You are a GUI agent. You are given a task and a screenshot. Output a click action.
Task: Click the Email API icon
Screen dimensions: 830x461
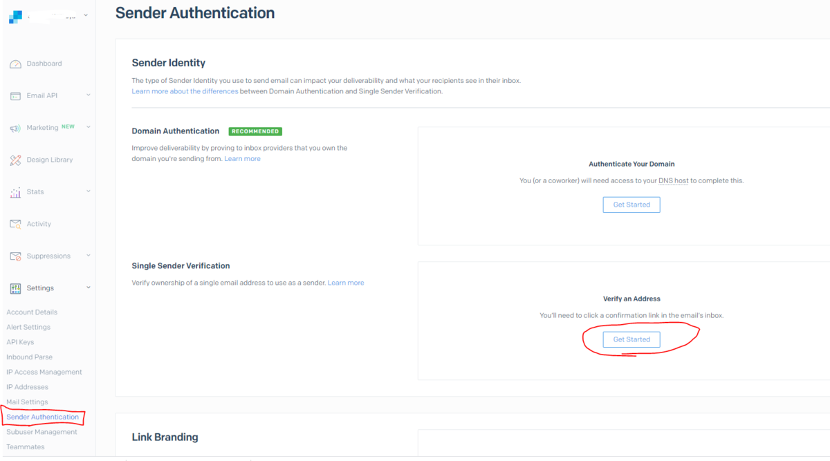(15, 96)
